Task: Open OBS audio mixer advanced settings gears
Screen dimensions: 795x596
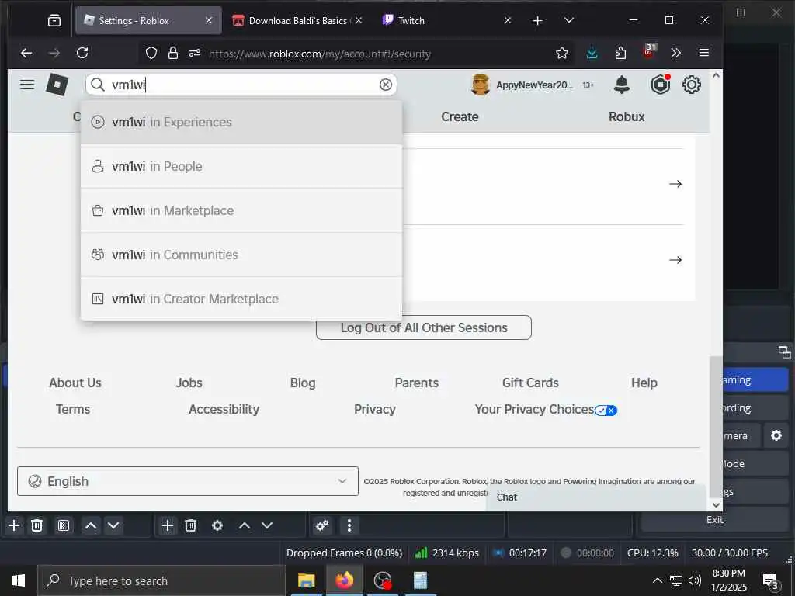Action: 322,525
